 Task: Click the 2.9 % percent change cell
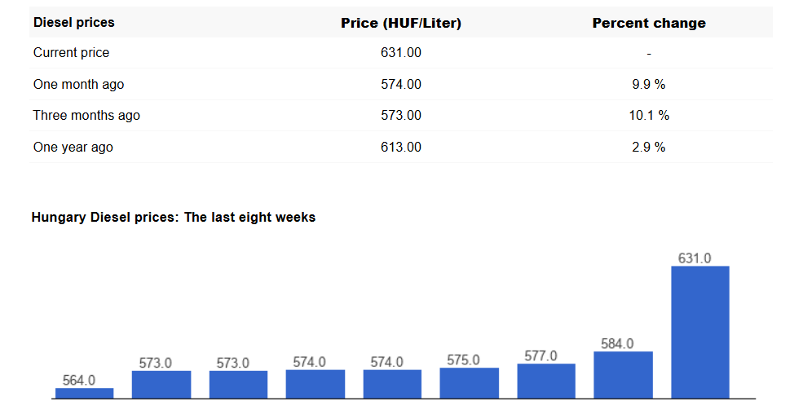click(649, 148)
